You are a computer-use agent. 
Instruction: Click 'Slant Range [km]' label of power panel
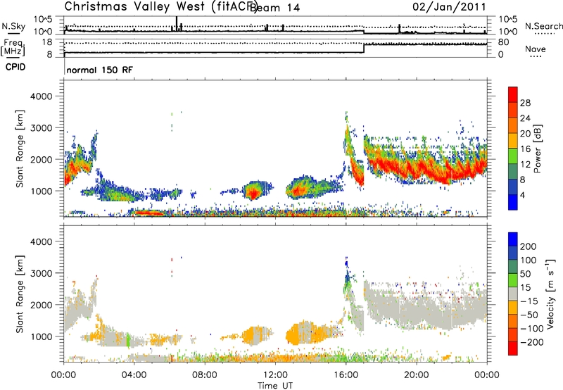click(x=20, y=149)
